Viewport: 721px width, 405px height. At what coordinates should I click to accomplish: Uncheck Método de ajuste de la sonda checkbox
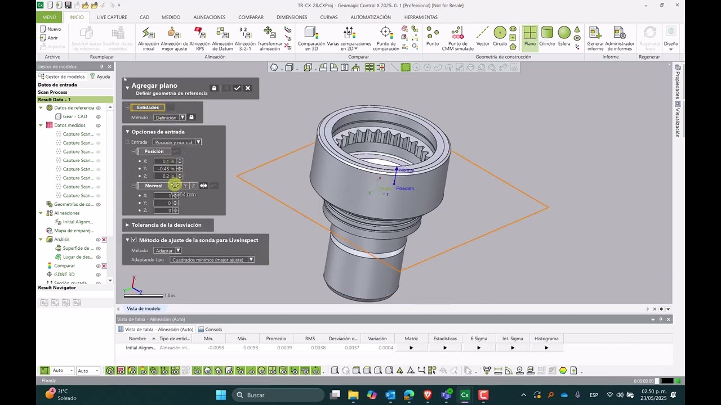click(134, 240)
